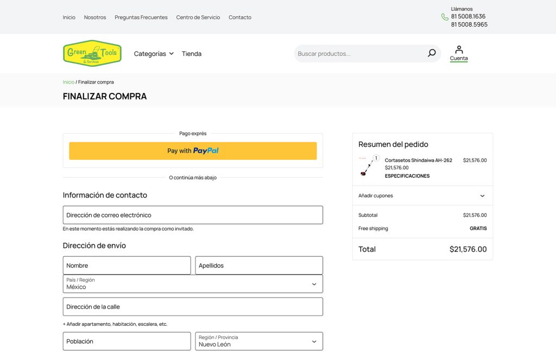The width and height of the screenshot is (556, 353).
Task: Click the Dirección de la calle field
Action: point(193,306)
